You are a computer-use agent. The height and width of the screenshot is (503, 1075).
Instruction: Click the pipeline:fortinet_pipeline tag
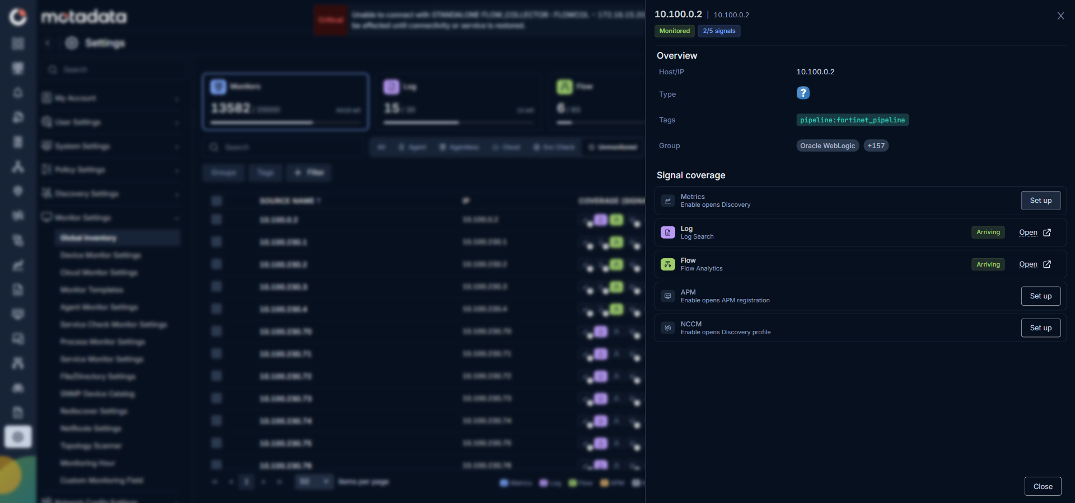click(852, 120)
